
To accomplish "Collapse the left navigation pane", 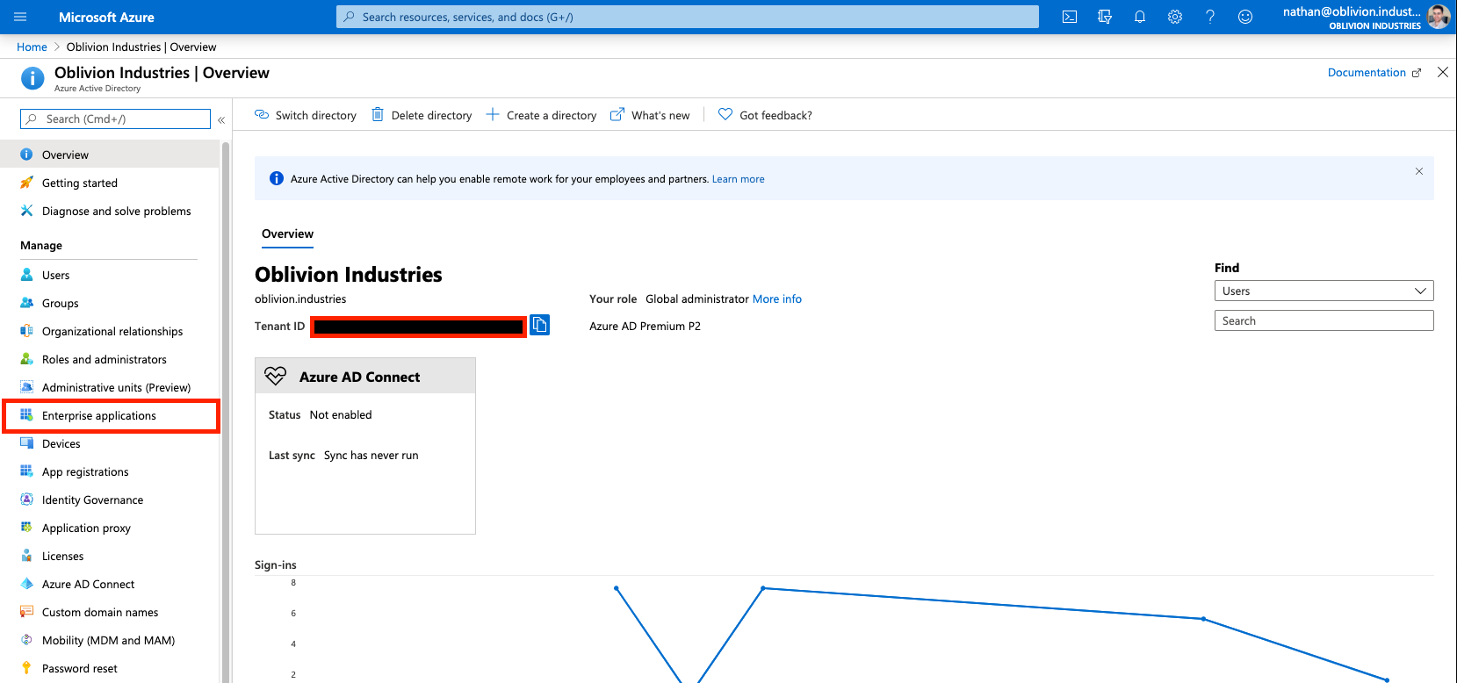I will 221,119.
